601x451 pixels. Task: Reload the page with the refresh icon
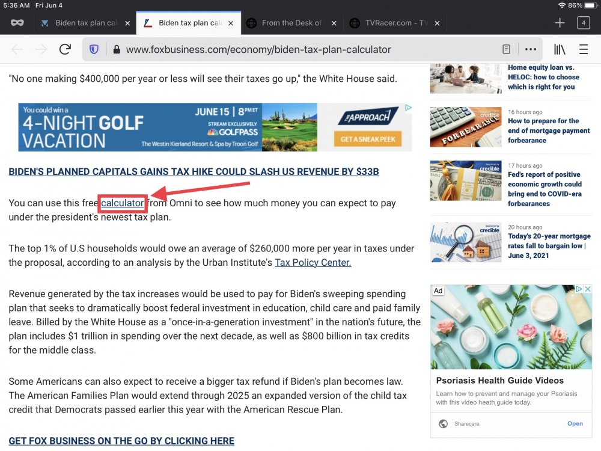(x=65, y=49)
